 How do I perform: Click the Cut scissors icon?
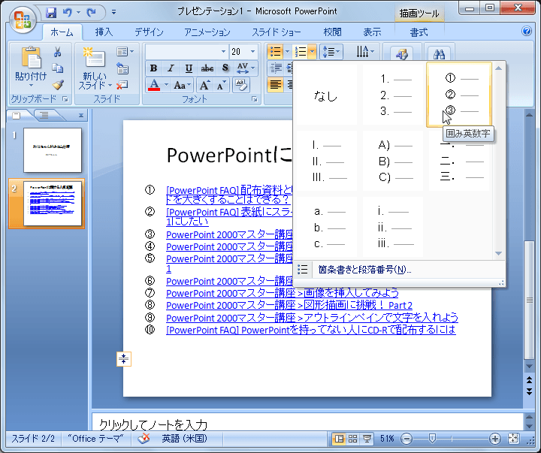(58, 53)
